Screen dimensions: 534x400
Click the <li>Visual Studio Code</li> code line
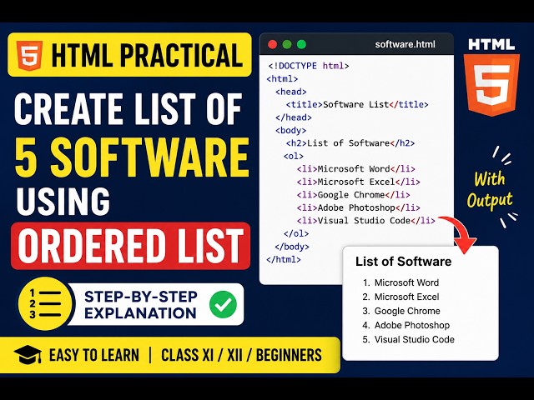tap(365, 220)
